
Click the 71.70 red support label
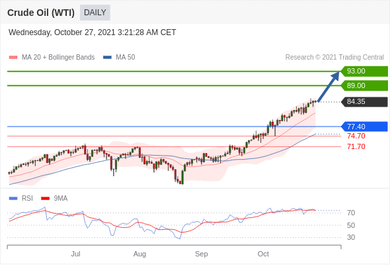point(356,146)
